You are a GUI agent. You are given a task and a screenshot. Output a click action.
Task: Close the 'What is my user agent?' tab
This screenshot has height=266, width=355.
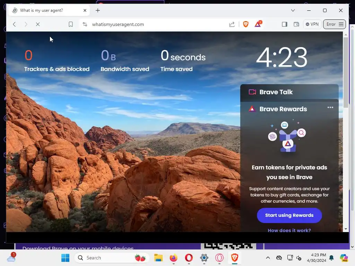tap(85, 10)
